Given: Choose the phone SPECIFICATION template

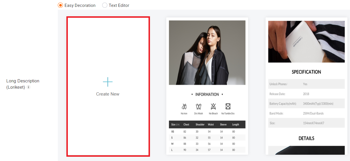Looking at the screenshot, I should [x=307, y=86].
